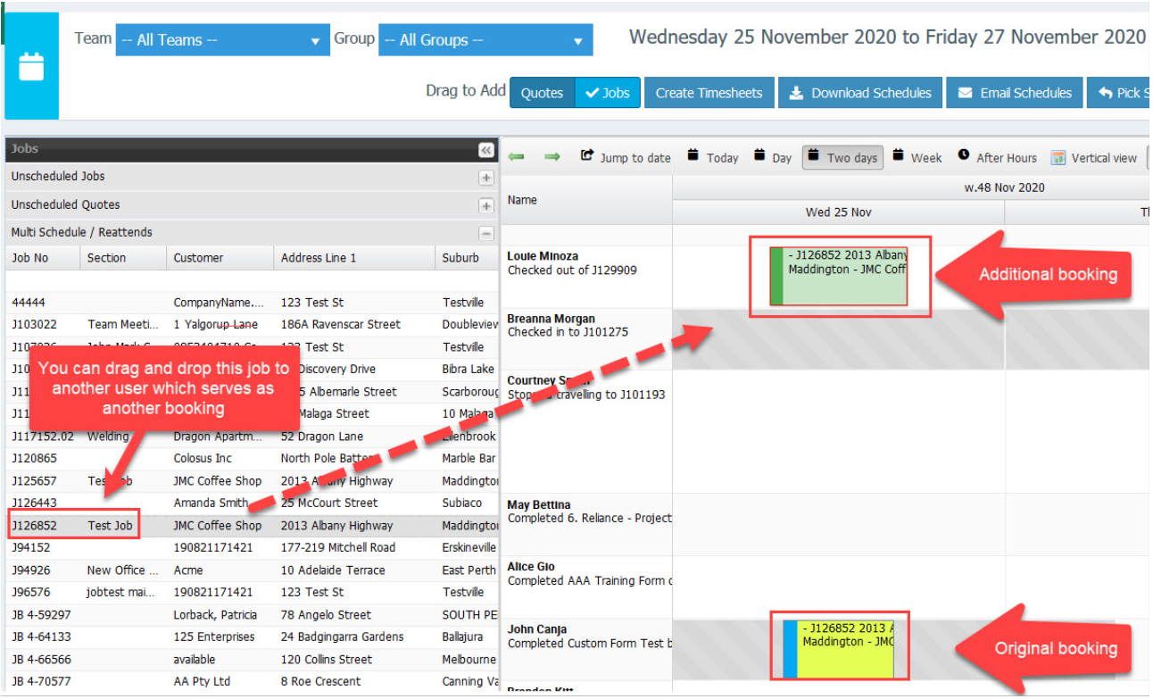Select John Canja's yellow J126852 booking
Screen dimensions: 1153x699
click(x=845, y=649)
